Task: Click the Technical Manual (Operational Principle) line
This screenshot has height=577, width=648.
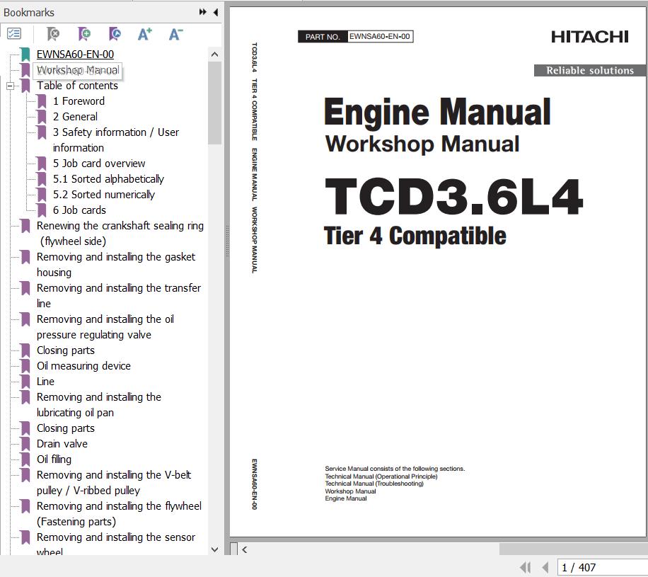Action: pyautogui.click(x=381, y=476)
